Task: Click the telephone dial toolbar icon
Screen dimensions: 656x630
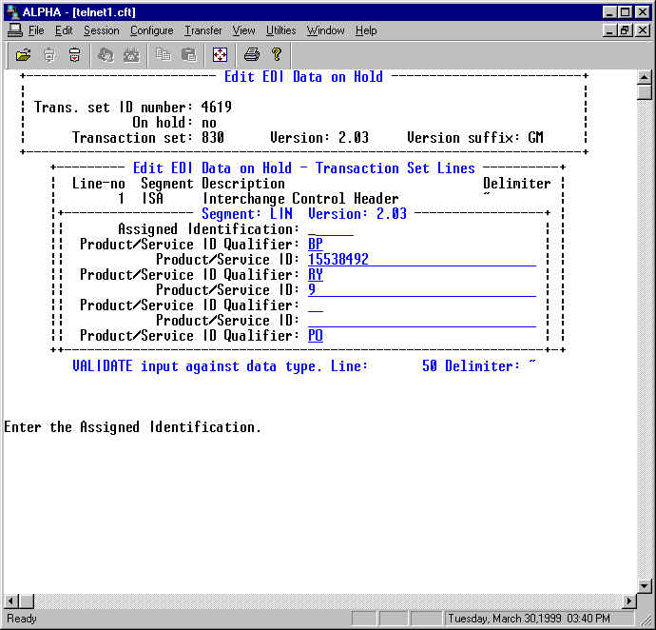Action: pyautogui.click(x=131, y=54)
